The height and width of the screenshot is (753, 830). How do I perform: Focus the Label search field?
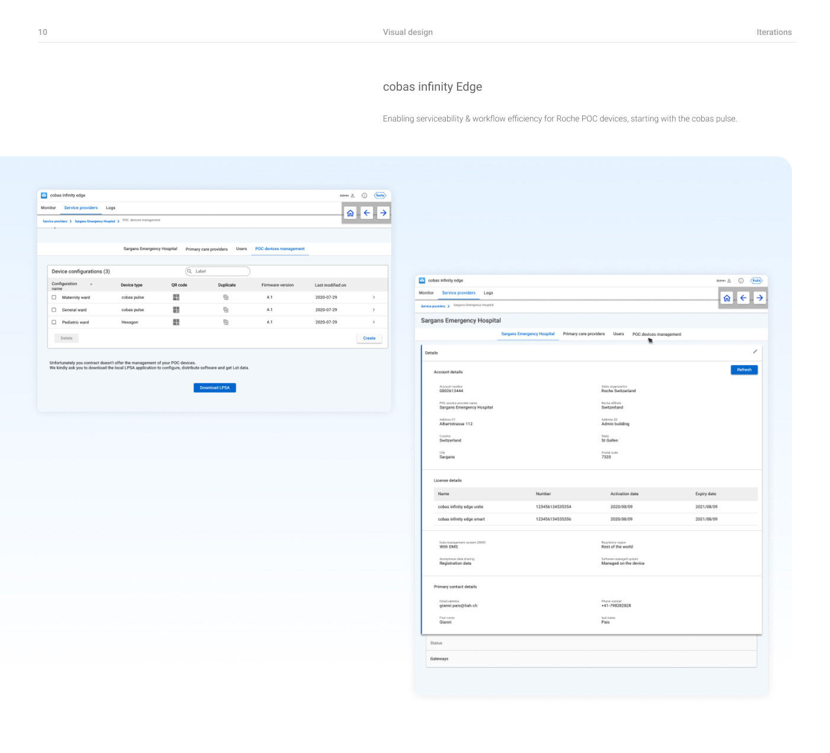[x=218, y=271]
